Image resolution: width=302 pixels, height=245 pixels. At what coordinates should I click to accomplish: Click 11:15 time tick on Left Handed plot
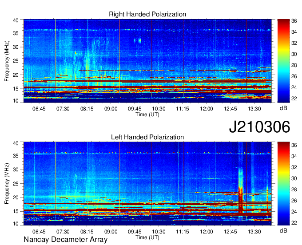[x=183, y=231]
